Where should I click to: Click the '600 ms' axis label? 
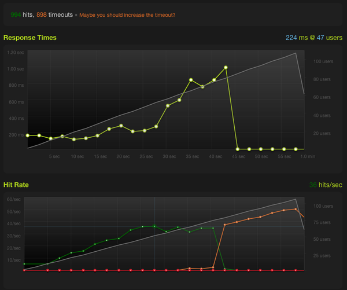click(16, 102)
